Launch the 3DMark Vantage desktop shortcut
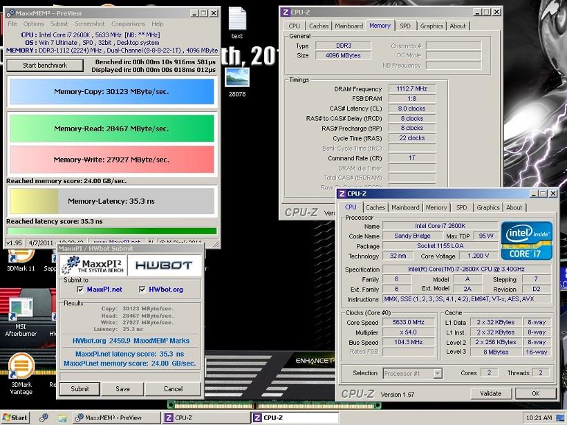567x425 pixels. pos(21,375)
